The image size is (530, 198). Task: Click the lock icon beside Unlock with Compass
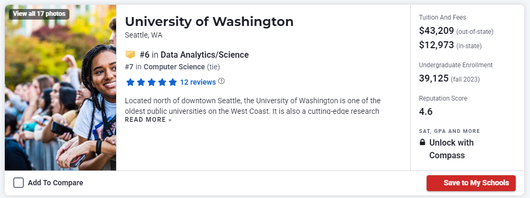pyautogui.click(x=422, y=142)
